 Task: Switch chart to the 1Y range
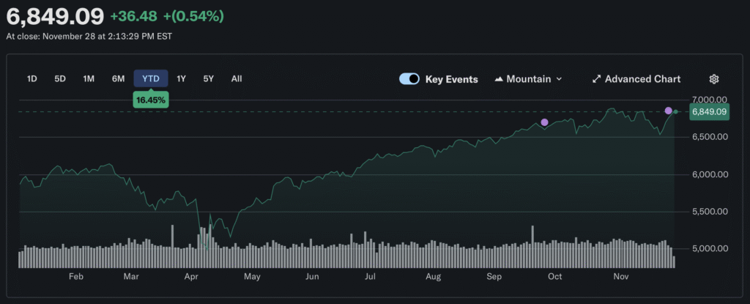[182, 78]
